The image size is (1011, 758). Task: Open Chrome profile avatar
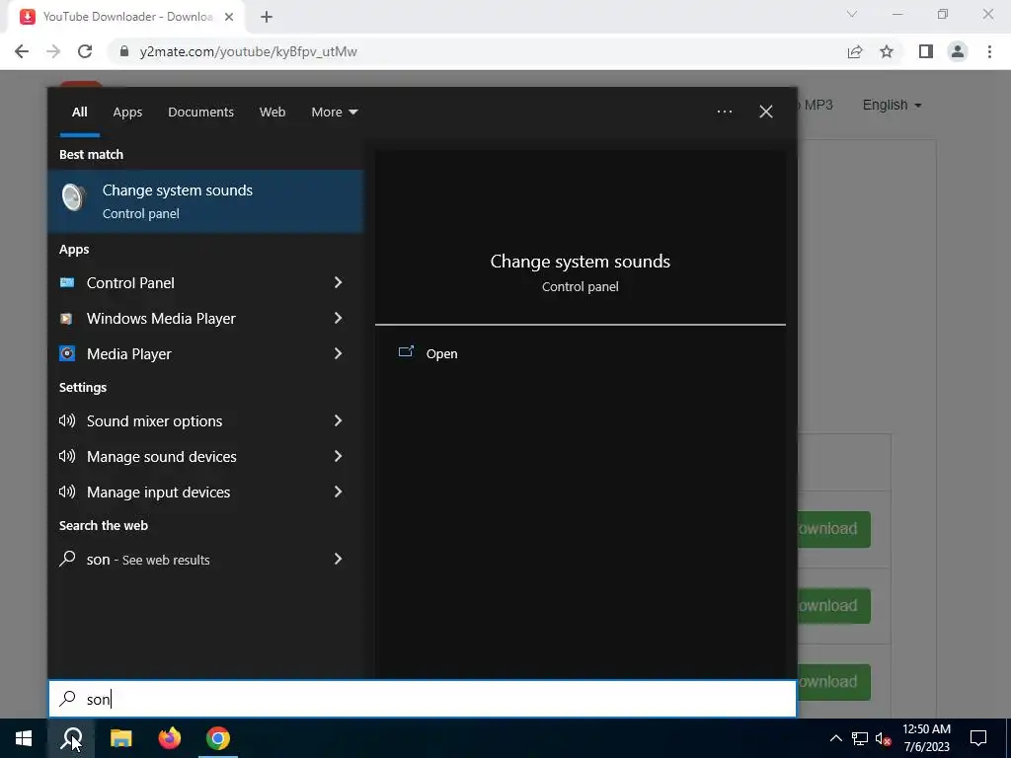click(958, 51)
